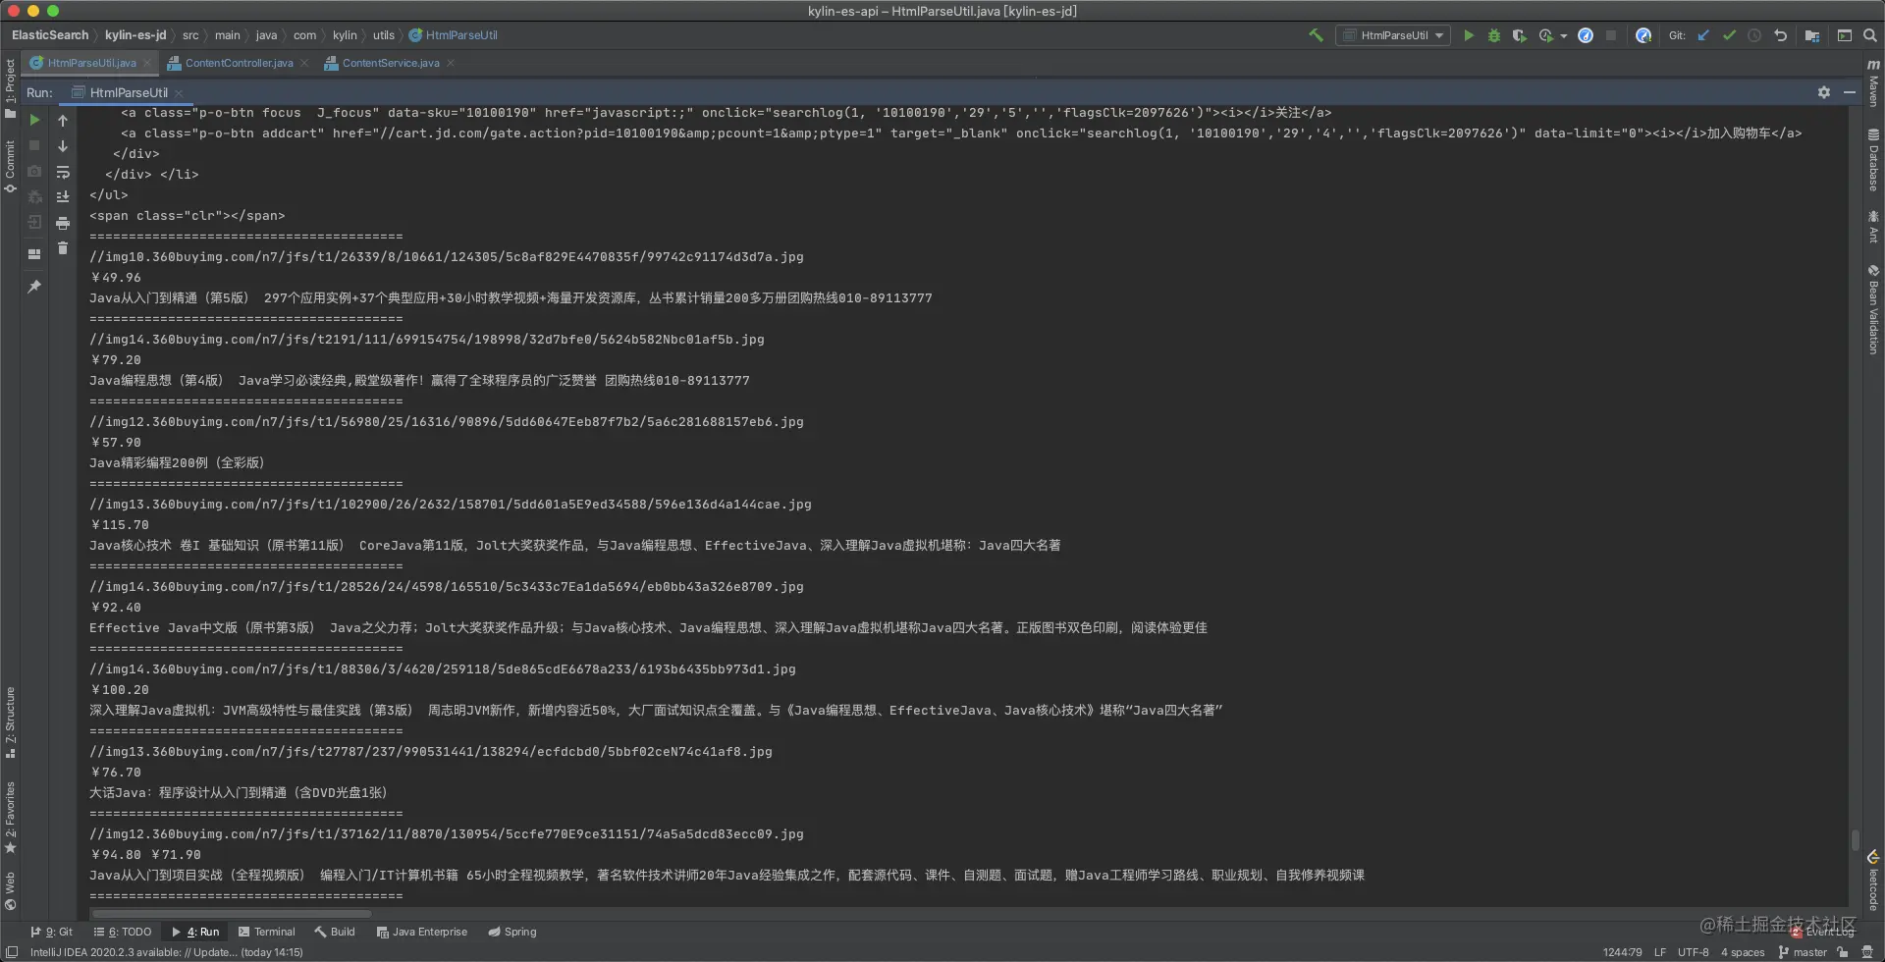Update project with the Git blue arrow
Image resolution: width=1885 pixels, height=962 pixels.
click(x=1703, y=35)
